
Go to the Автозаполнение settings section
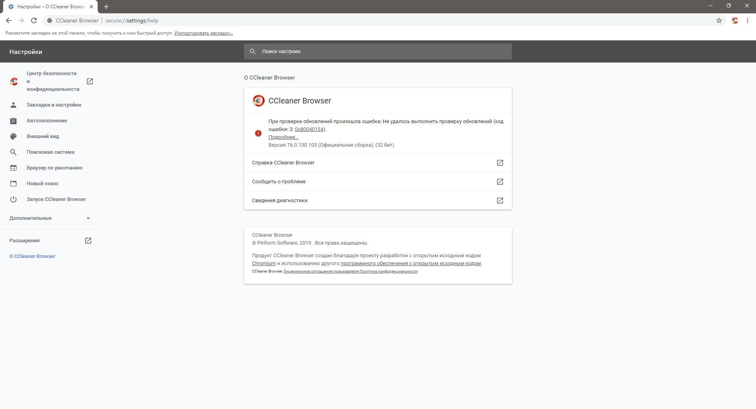[47, 121]
